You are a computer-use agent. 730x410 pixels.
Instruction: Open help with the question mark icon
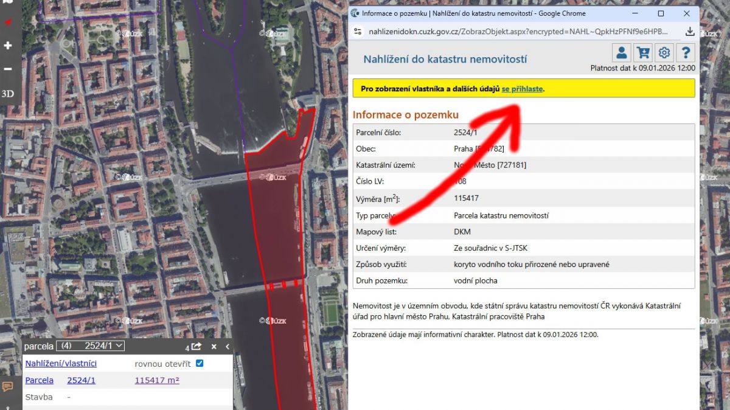[686, 52]
